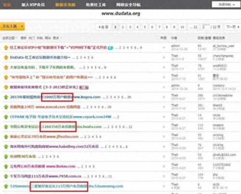Click the green arrow icon of the CEPARK thread
This screenshot has width=241, height=194.
pyautogui.click(x=6, y=117)
